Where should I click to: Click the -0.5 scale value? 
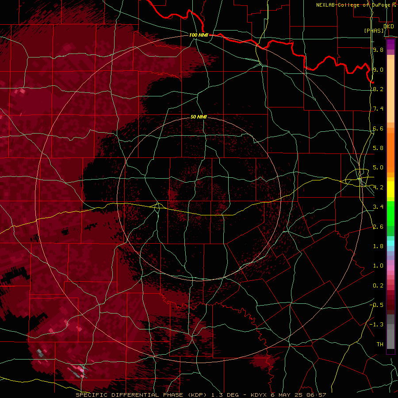pos(376,305)
